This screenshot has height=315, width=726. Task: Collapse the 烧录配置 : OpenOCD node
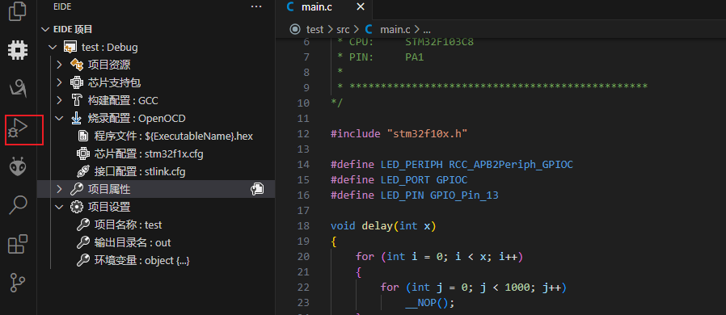pyautogui.click(x=59, y=119)
